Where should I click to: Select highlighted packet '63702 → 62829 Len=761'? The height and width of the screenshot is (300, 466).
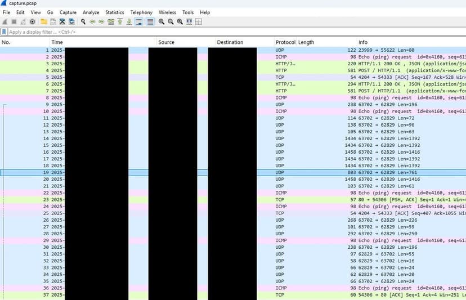click(x=233, y=172)
